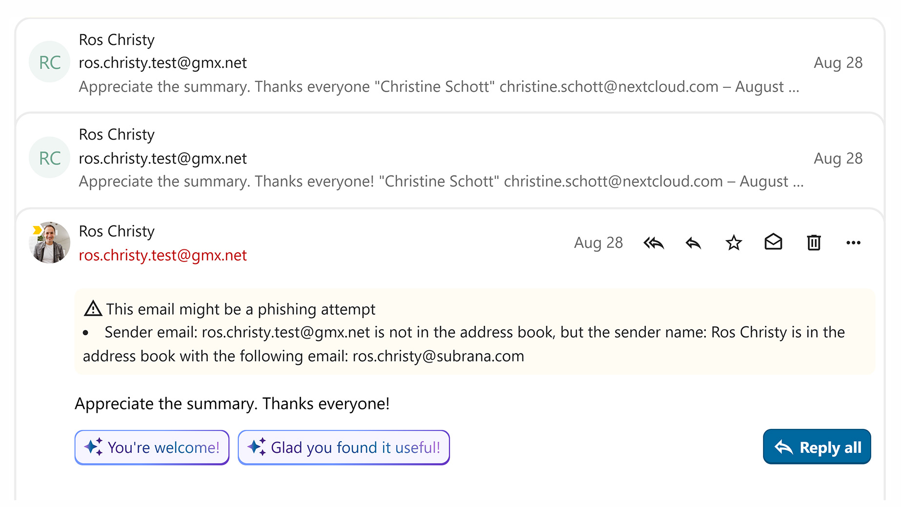Screen dimensions: 901x507
Task: Click the reply all arrow icon
Action: [x=654, y=243]
